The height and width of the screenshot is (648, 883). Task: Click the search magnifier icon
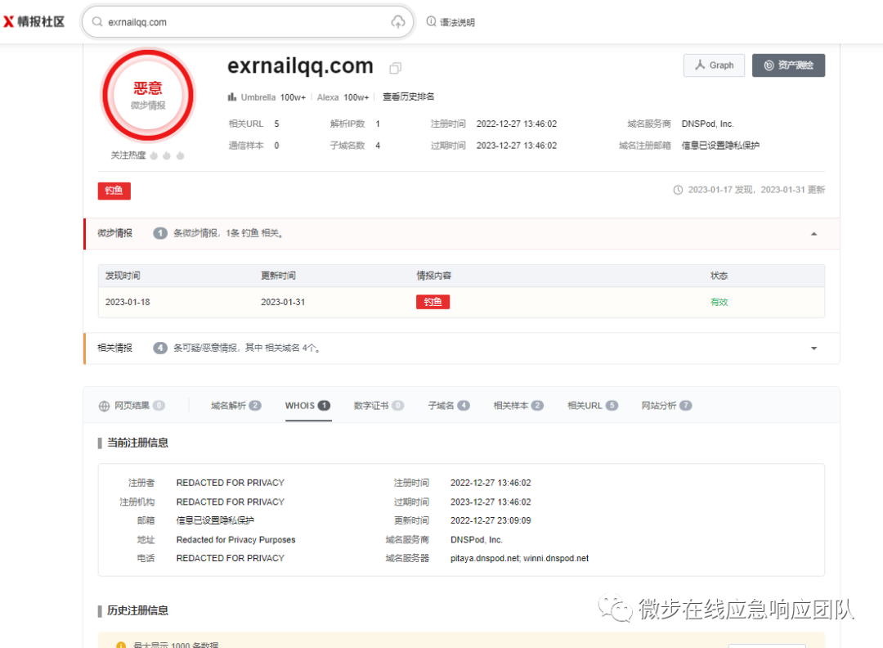click(97, 22)
